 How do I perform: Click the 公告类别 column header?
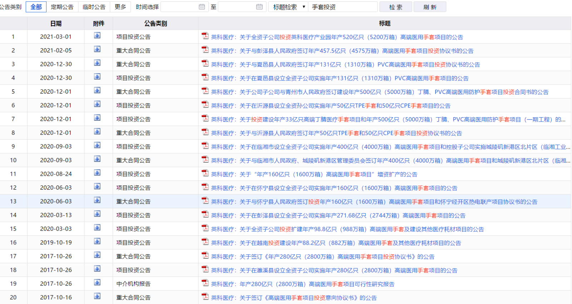click(x=156, y=24)
